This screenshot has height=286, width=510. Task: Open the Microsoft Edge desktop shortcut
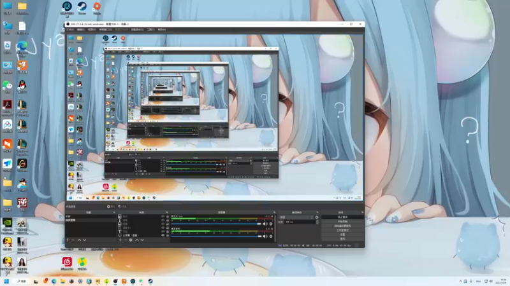coord(22,49)
